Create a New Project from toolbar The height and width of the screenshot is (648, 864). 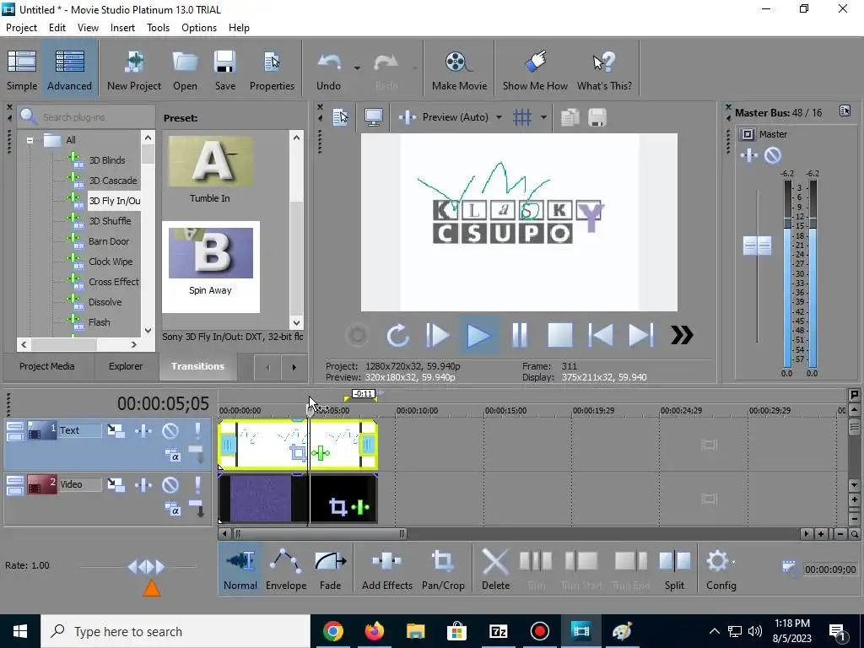pyautogui.click(x=134, y=70)
